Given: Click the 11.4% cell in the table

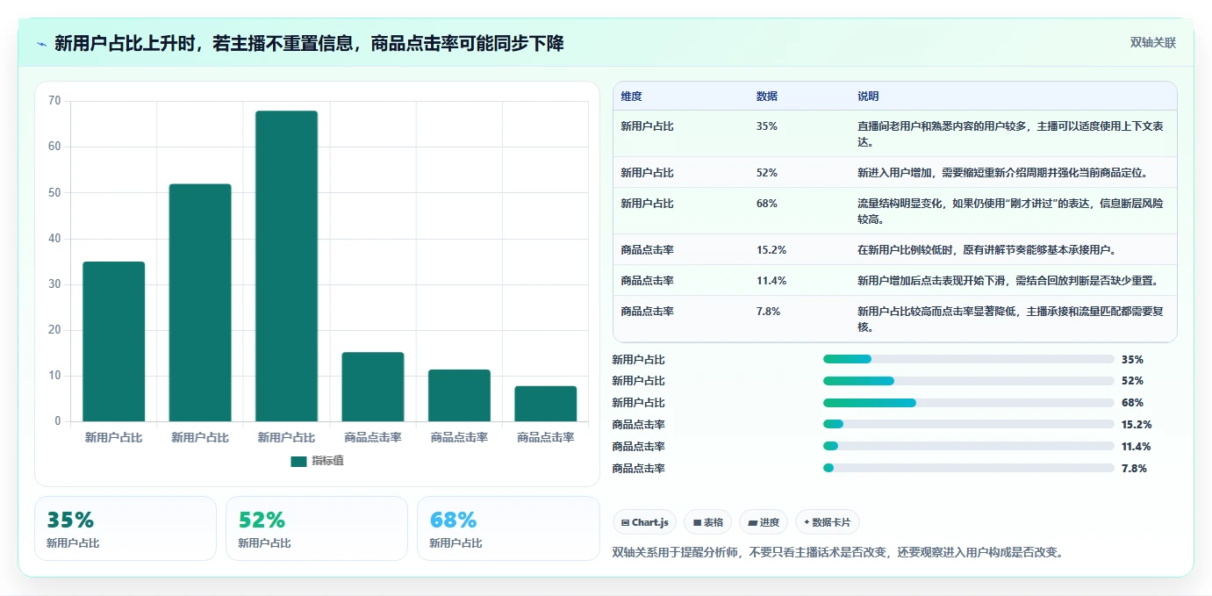Looking at the screenshot, I should coord(771,281).
